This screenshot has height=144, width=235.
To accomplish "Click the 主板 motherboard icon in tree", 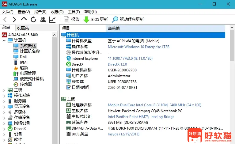I will [x=10, y=90].
